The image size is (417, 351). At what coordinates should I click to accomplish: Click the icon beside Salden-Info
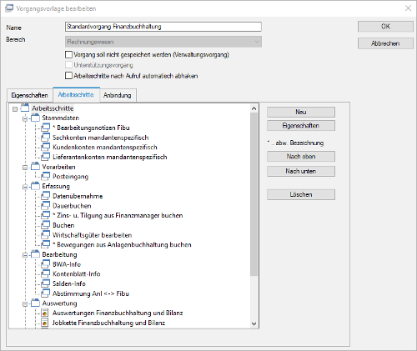coord(46,283)
